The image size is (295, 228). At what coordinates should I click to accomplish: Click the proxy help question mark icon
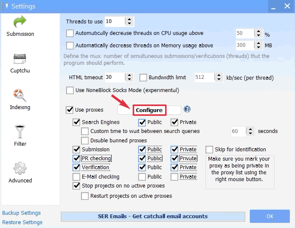tap(187, 109)
